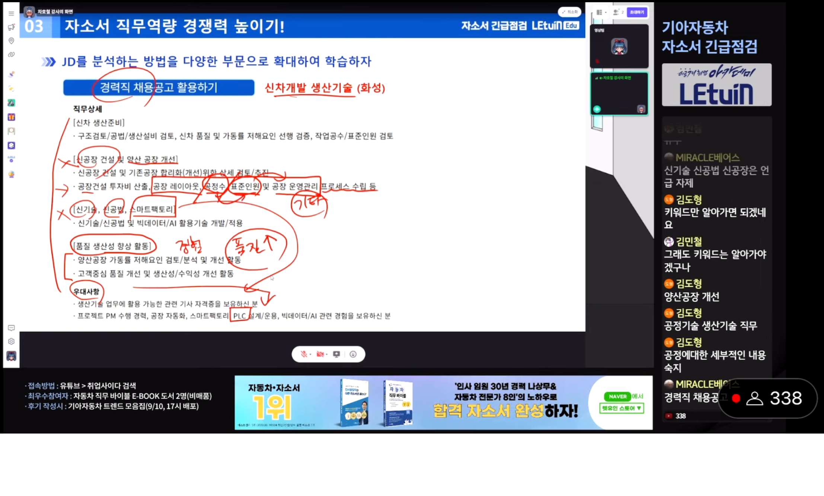Open the blue dice app icon in sidebar
Screen dimensions: 824x496
11,145
